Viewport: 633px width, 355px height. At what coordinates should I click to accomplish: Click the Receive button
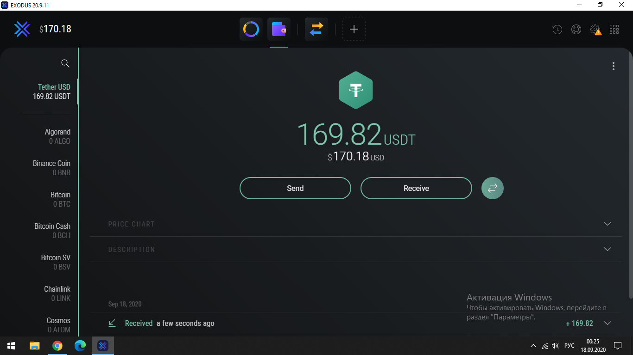[416, 188]
